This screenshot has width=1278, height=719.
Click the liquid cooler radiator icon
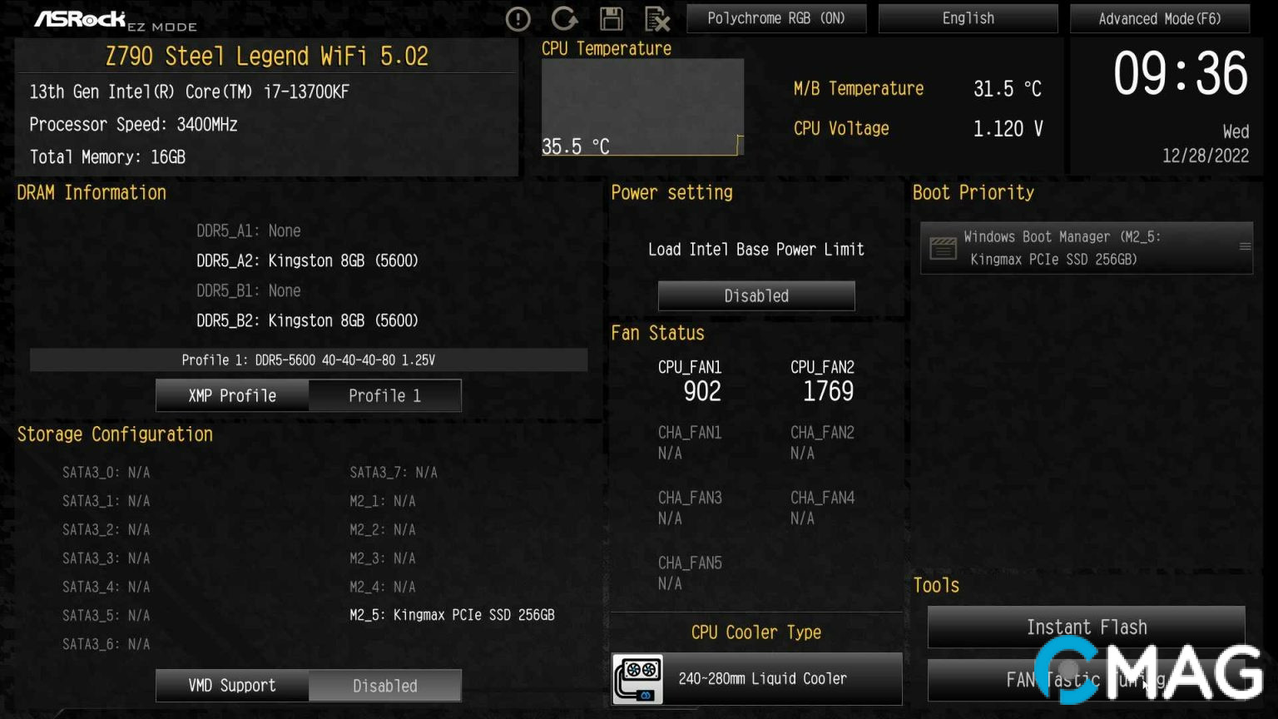pyautogui.click(x=638, y=679)
